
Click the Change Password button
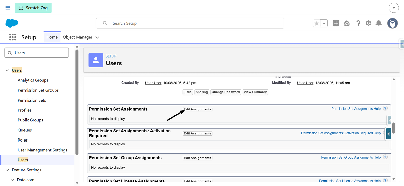click(226, 92)
